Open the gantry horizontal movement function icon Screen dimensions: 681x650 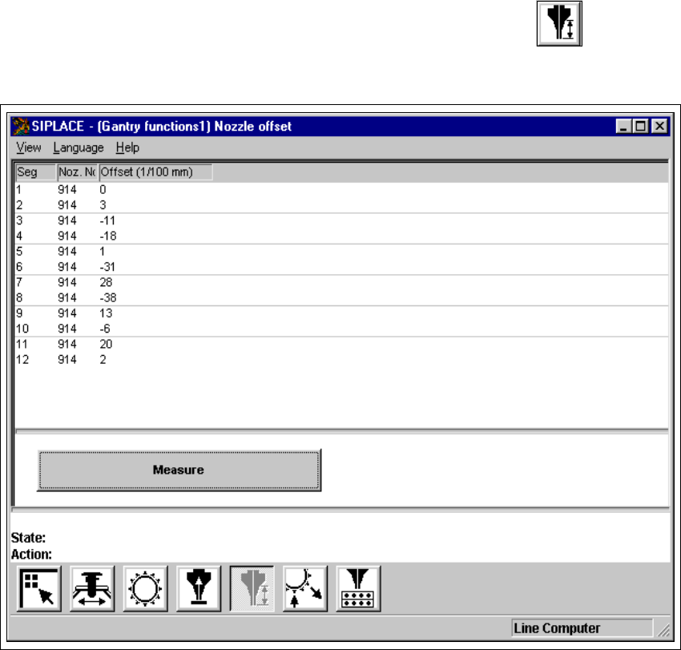(x=92, y=589)
